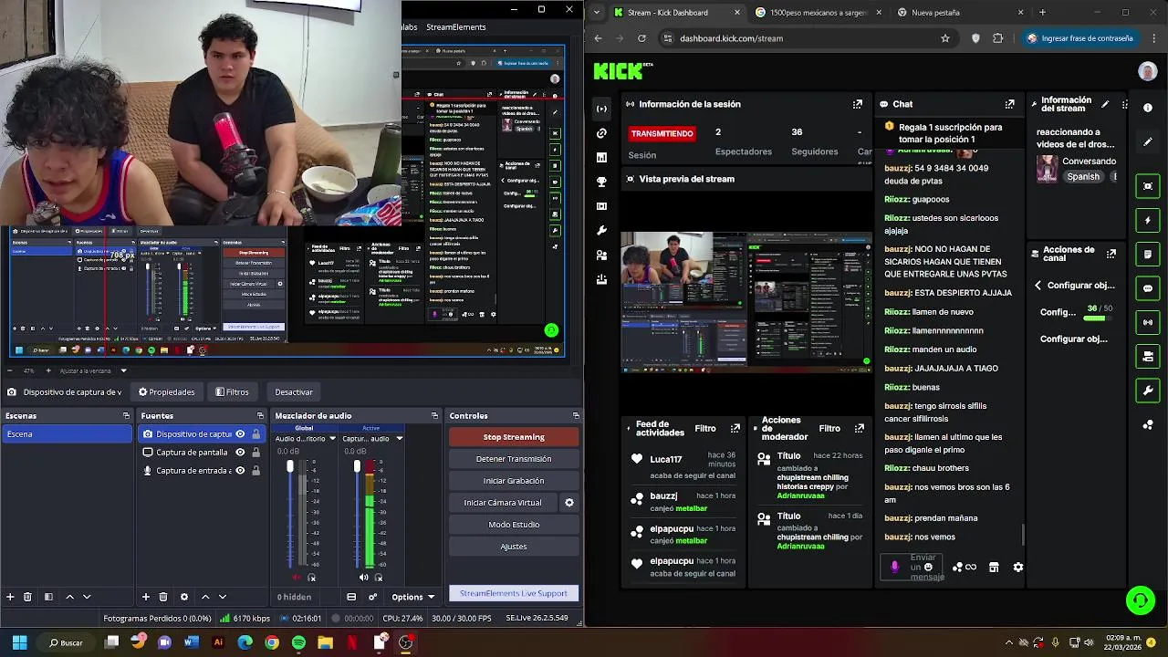Screen dimensions: 1168x657
Task: Open Filtro in Acciones de moderador
Action: tap(829, 429)
